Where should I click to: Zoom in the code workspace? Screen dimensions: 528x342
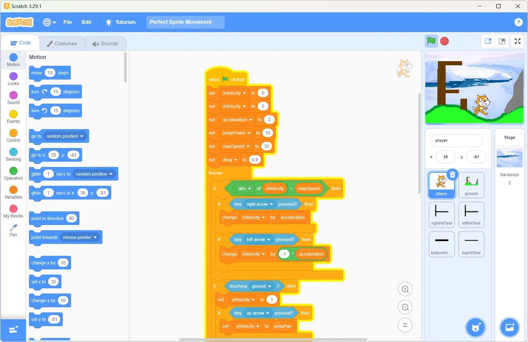tap(405, 289)
